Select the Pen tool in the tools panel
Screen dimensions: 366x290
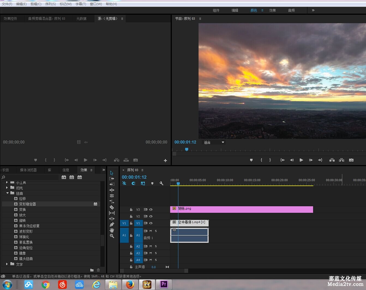[112, 225]
